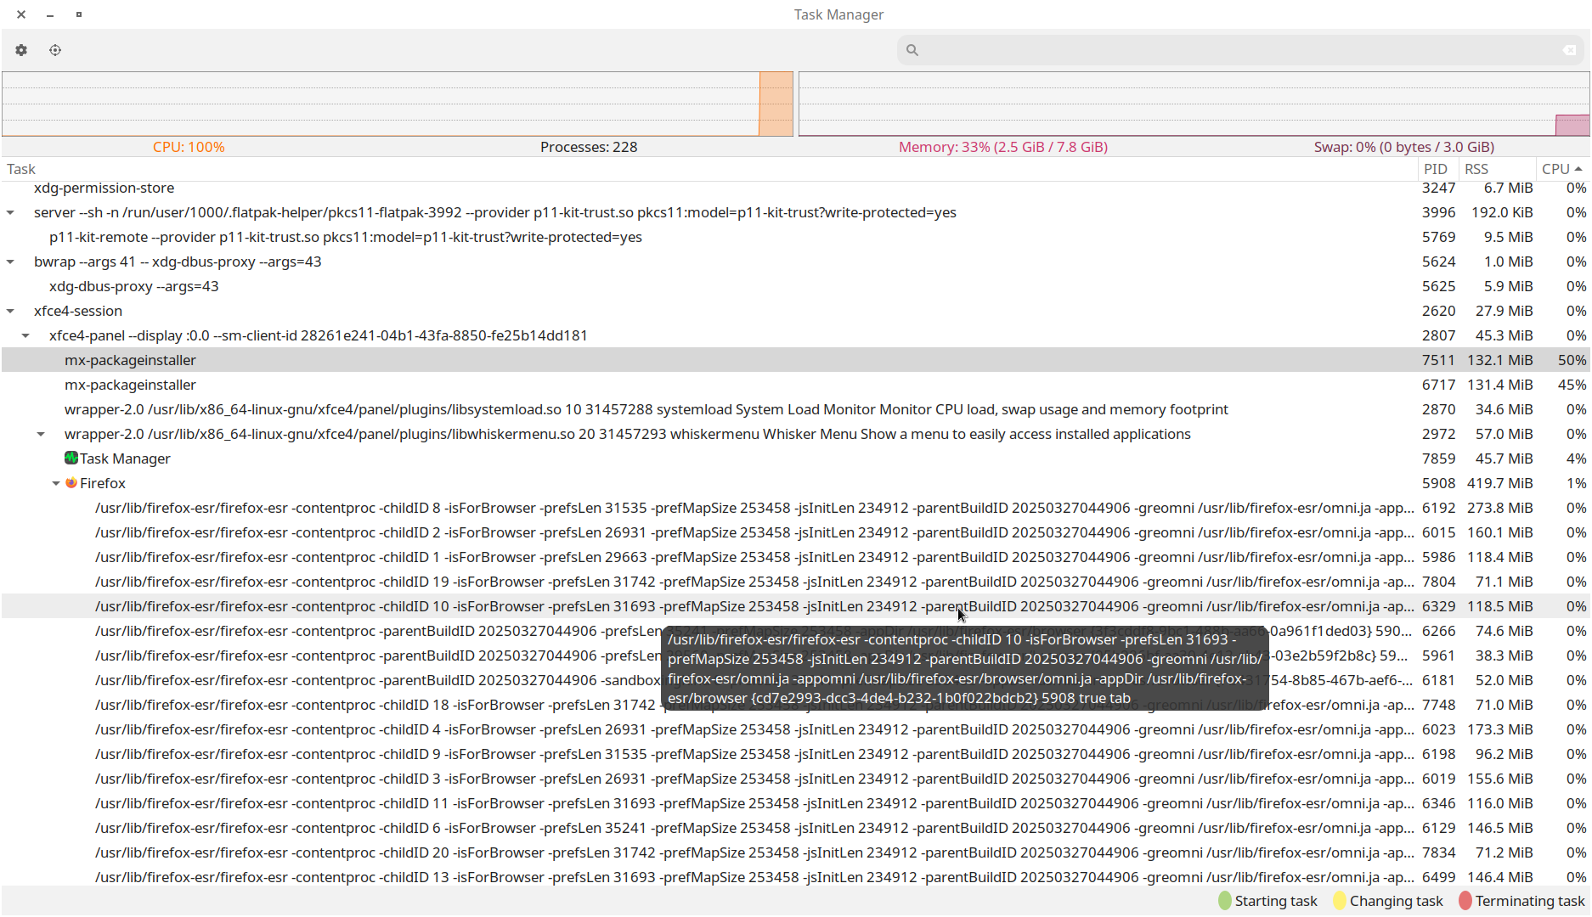Click the green Starting task swatch
This screenshot has width=1592, height=917.
1224,901
